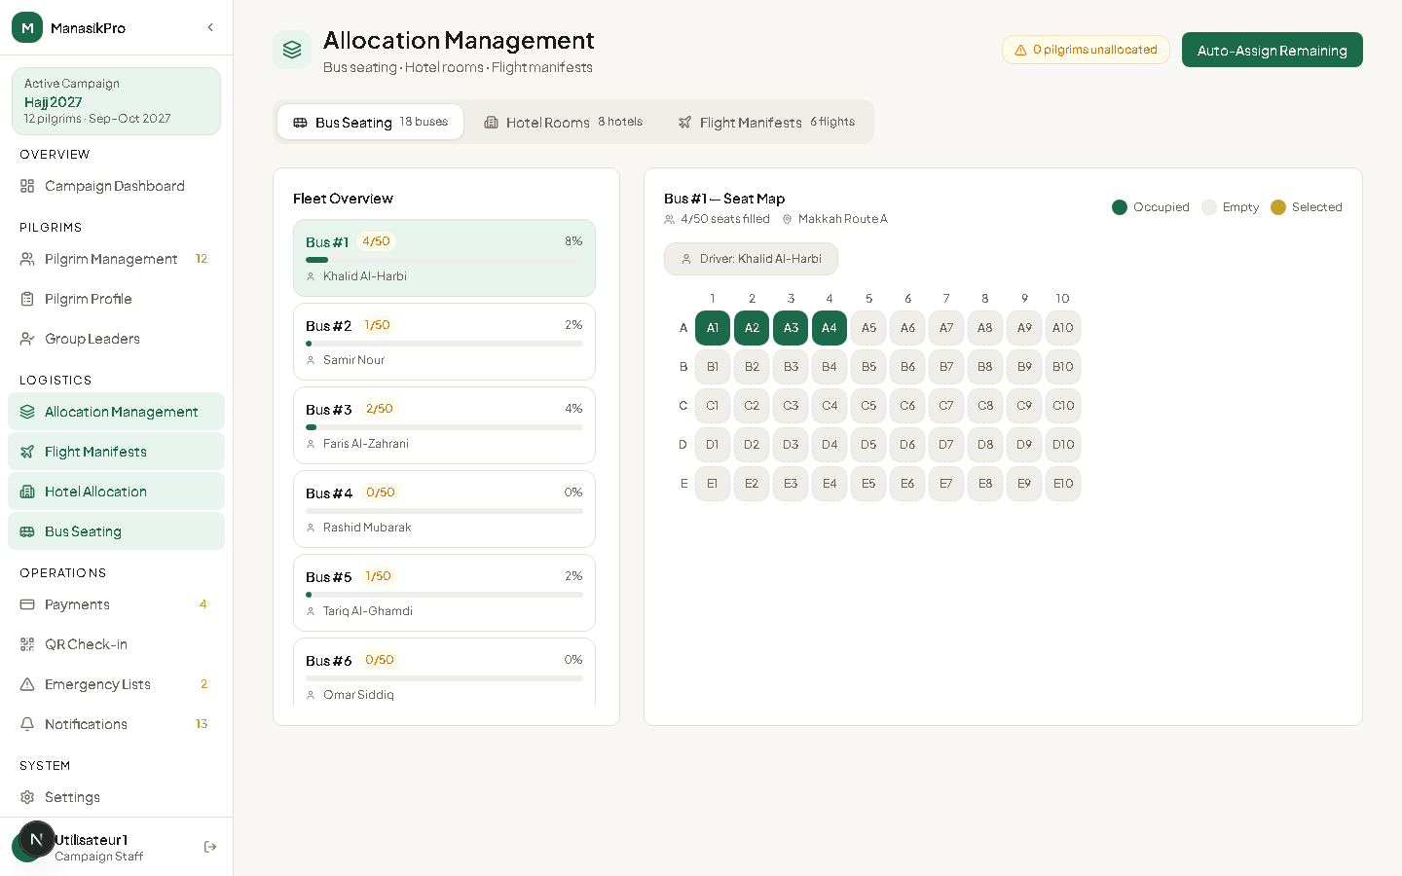Screen dimensions: 1402x876
Task: Click the logout icon next to Utilisateur1
Action: pos(210,847)
